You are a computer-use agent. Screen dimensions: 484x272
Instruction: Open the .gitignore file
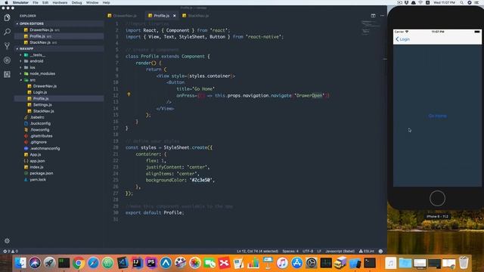click(x=39, y=142)
